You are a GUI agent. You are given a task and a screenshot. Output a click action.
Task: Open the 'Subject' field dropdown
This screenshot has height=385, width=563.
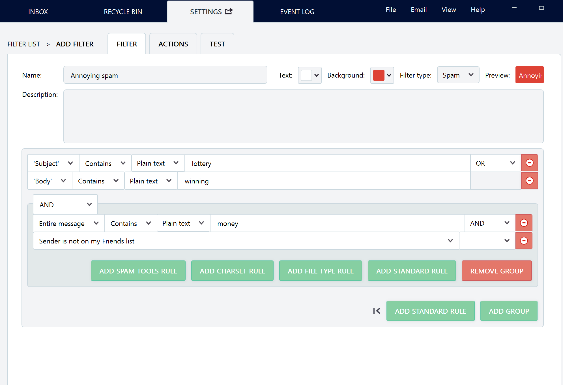53,163
